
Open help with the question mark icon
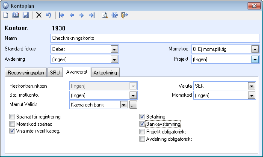point(115,15)
